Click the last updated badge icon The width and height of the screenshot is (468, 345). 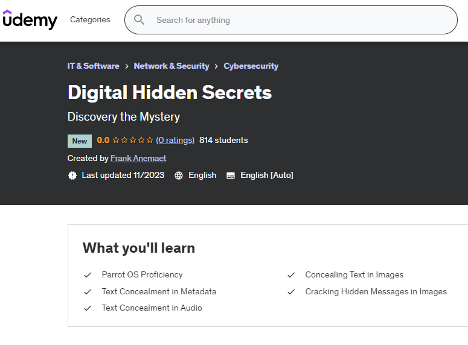click(72, 176)
